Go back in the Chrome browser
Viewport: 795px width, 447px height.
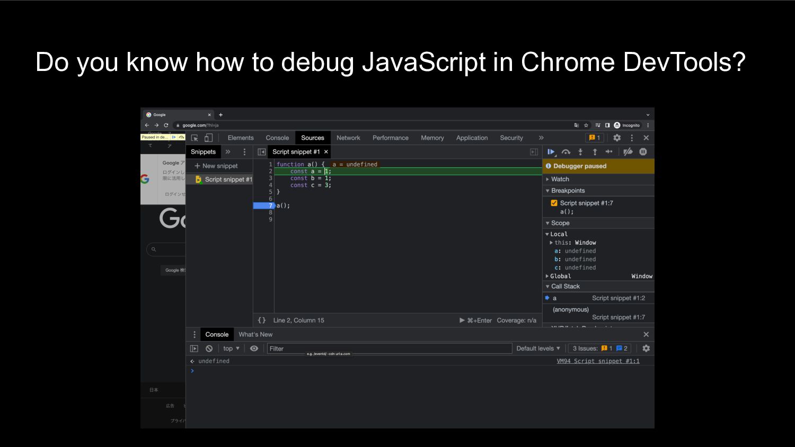(x=147, y=126)
